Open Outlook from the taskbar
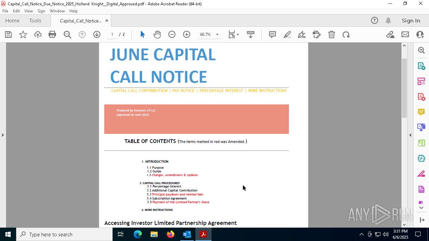 187,234
